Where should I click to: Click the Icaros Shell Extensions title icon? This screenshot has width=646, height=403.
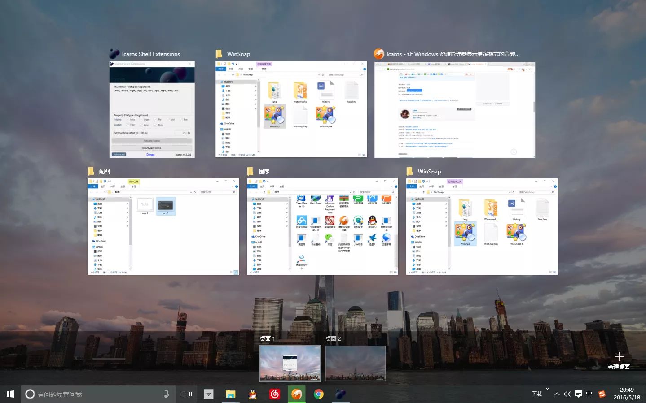point(114,54)
